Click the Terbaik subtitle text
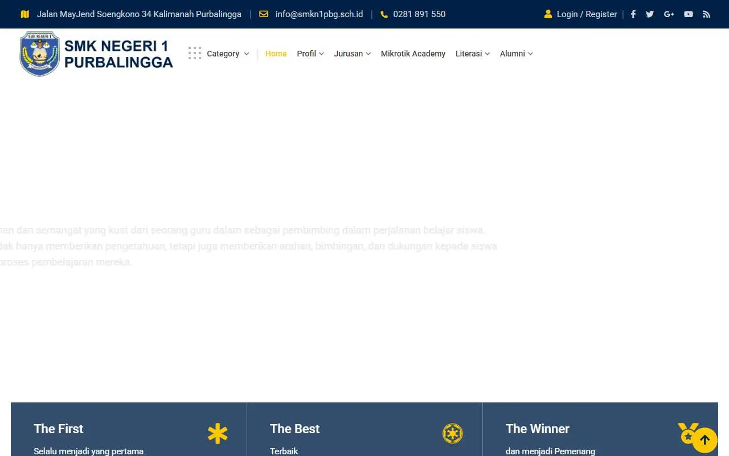Screen dimensions: 729x456 [x=284, y=451]
